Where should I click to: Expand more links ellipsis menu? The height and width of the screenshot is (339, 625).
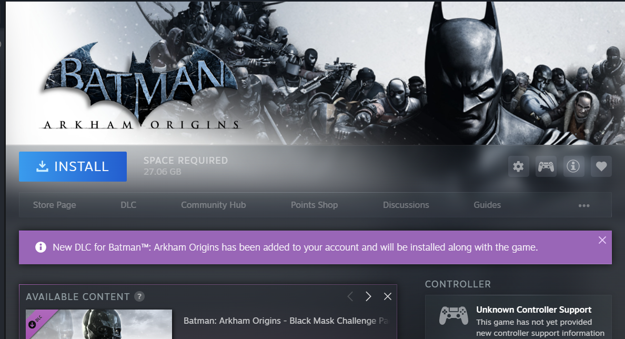pyautogui.click(x=584, y=206)
